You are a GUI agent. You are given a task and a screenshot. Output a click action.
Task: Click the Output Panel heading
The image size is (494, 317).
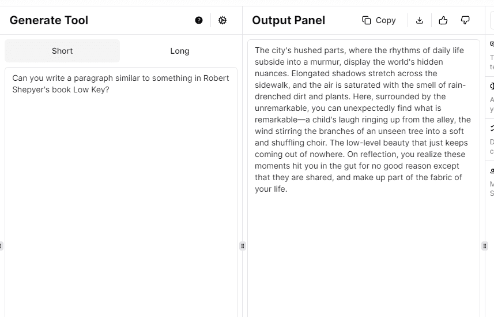tap(288, 20)
